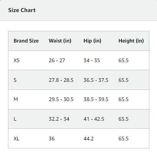Click the XL brand size cell
Screen dimensions: 157x158
(x=16, y=138)
